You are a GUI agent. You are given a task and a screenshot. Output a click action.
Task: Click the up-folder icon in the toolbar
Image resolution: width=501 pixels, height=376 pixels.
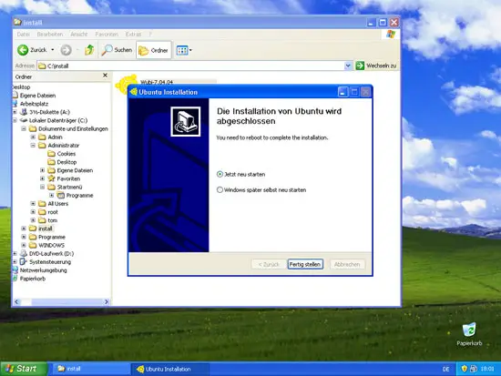click(89, 50)
